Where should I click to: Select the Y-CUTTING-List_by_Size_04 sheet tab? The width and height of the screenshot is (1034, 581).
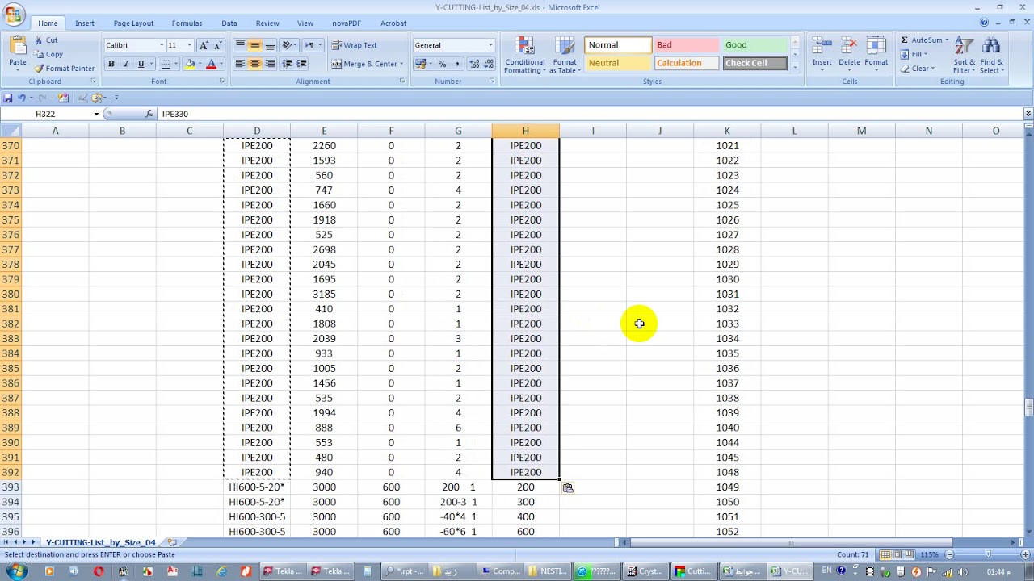coord(100,542)
